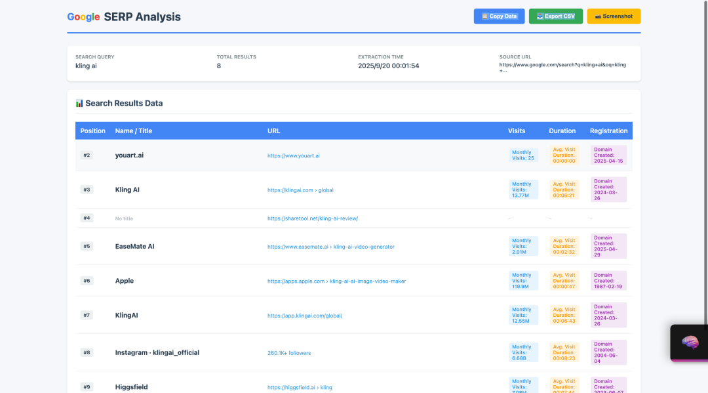Click the Registration column header

608,131
